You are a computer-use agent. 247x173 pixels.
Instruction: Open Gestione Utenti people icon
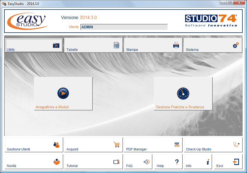(56, 145)
